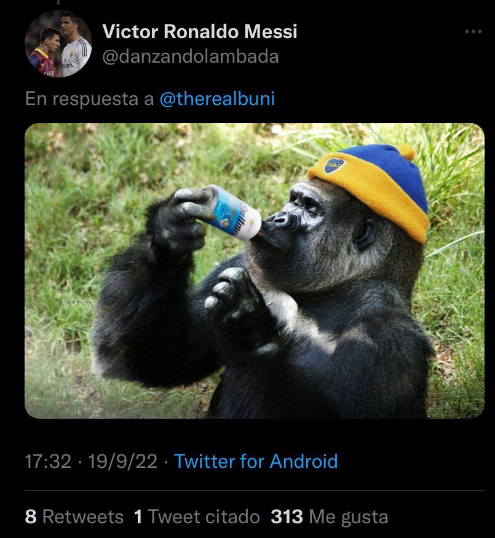Viewport: 495px width, 538px height.
Task: Click the 19/9/22 tweet date
Action: pos(123,461)
